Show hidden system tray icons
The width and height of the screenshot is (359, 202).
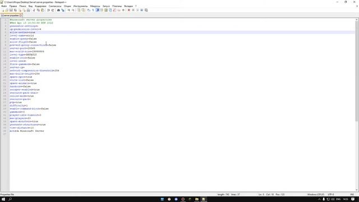click(x=319, y=199)
